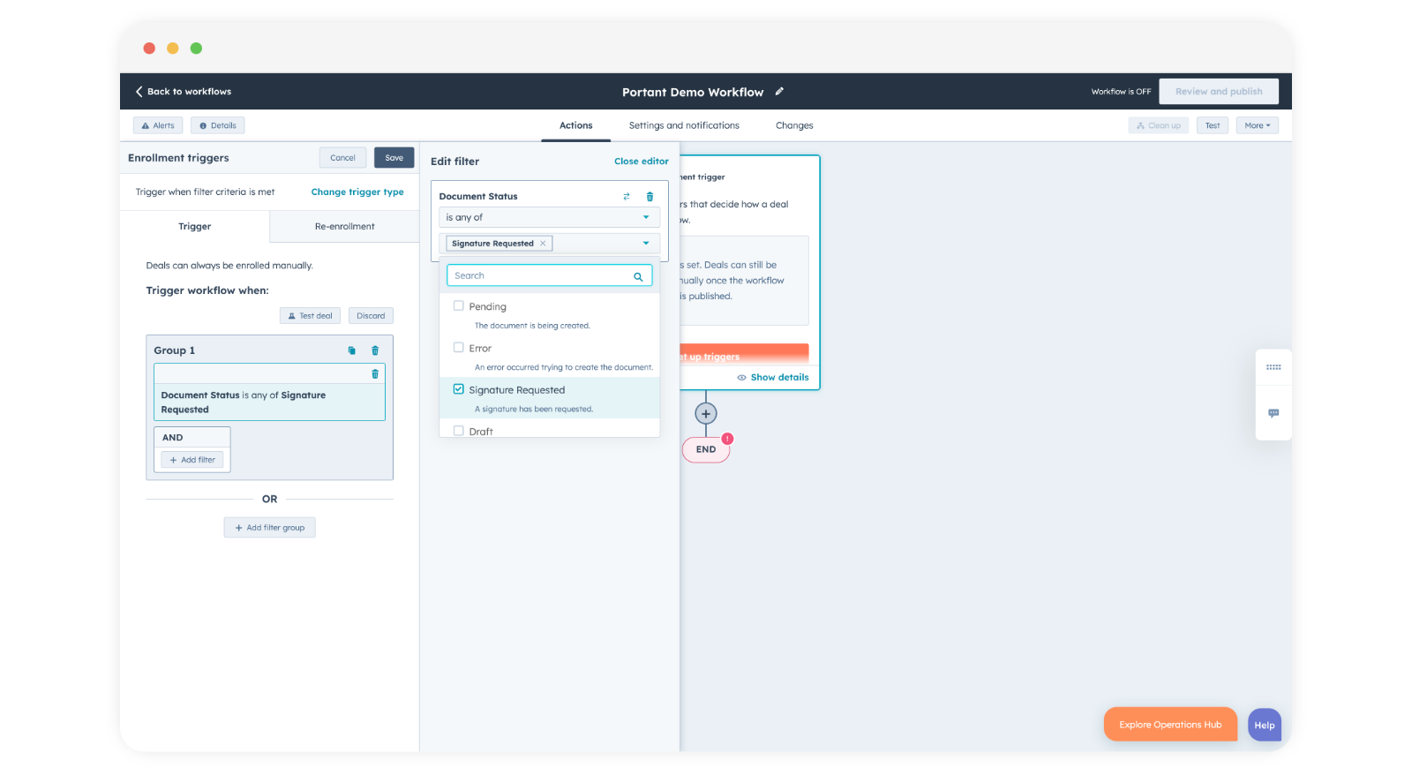
Task: Open the 'is any of' operator dropdown
Action: (x=549, y=217)
